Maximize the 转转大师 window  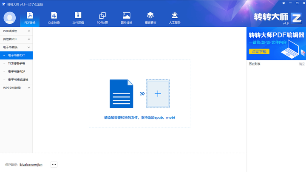[x=297, y=3]
